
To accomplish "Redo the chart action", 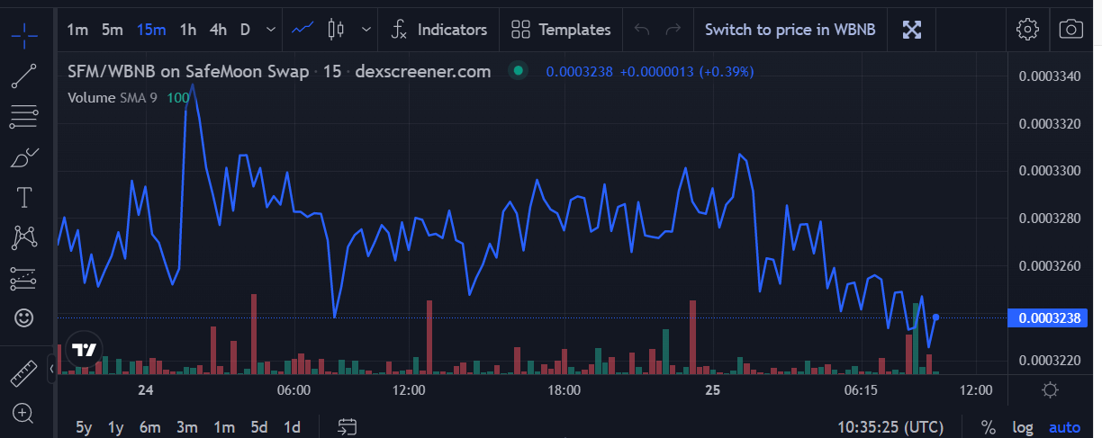I will (x=673, y=30).
